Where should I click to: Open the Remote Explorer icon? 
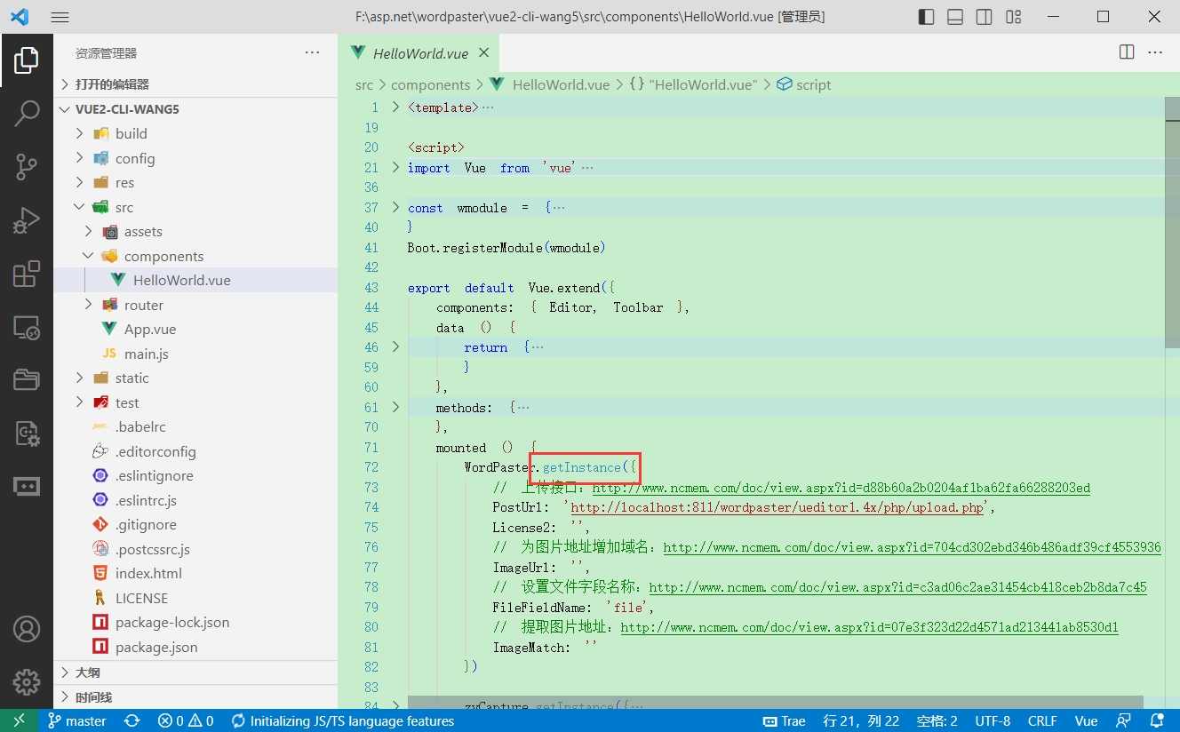pyautogui.click(x=27, y=328)
